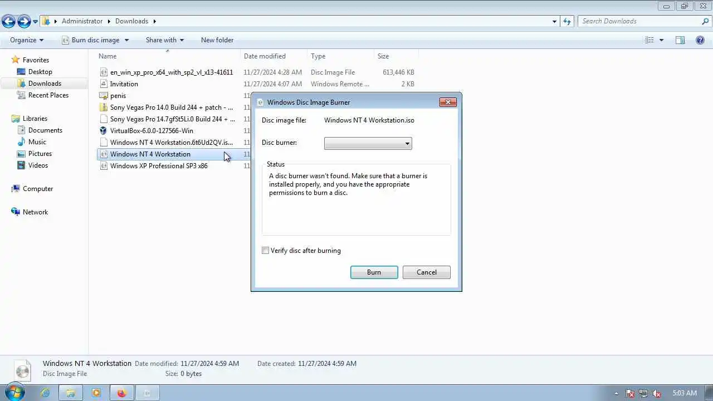The height and width of the screenshot is (401, 713).
Task: Click the 613,446 KB size cell
Action: pos(398,72)
